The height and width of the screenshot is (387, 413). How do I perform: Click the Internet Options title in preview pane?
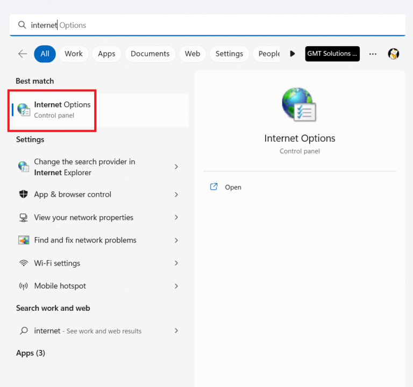coord(300,138)
